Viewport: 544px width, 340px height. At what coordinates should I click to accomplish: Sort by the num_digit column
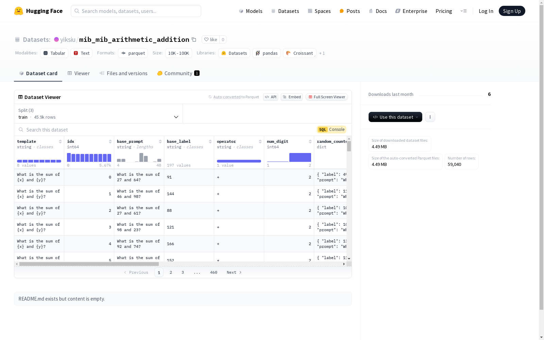pyautogui.click(x=310, y=141)
